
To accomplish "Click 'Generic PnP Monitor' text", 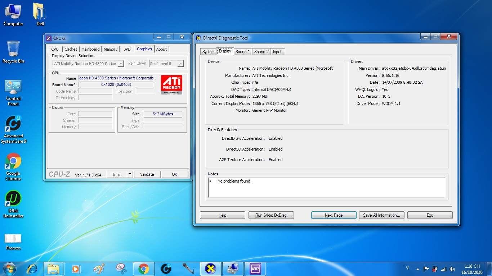I will coord(269,110).
